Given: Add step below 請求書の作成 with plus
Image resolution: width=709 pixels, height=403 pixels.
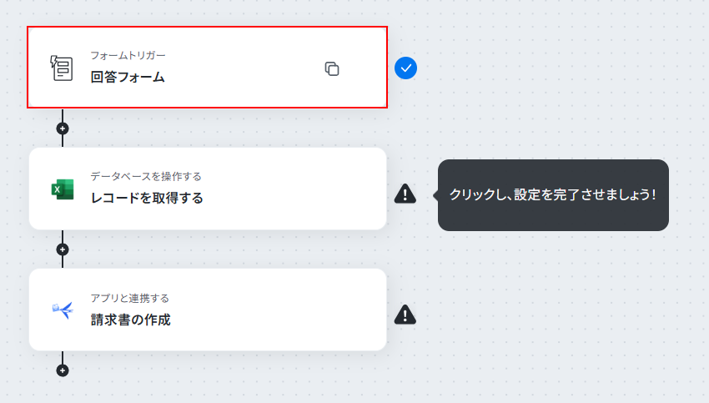Looking at the screenshot, I should coord(63,370).
